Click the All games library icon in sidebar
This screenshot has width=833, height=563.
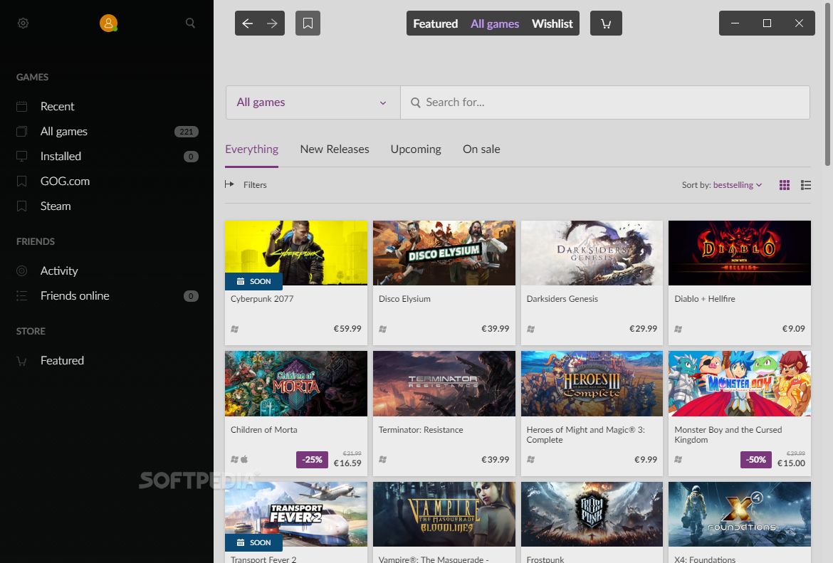[22, 131]
